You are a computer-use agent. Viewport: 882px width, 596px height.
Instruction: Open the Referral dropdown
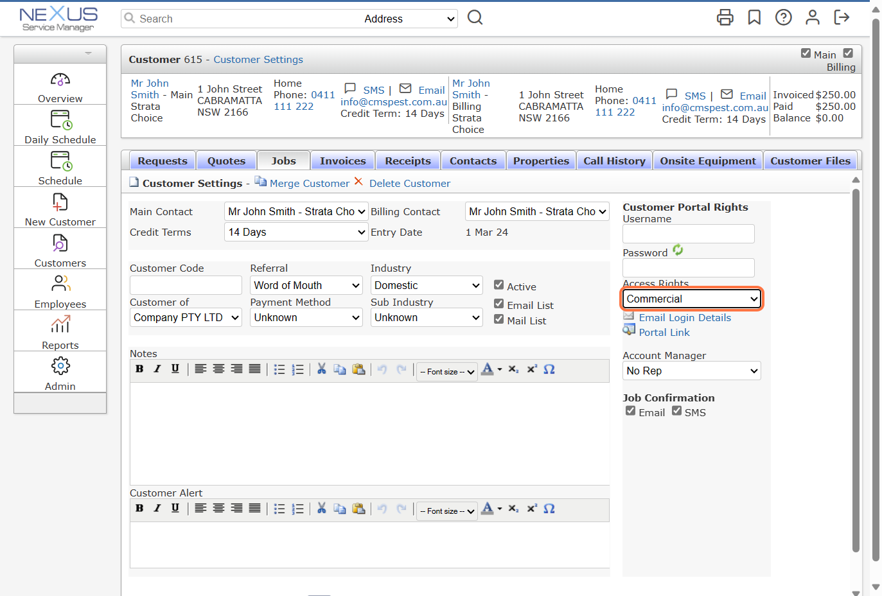[306, 285]
